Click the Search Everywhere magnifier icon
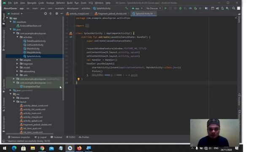This screenshot has width=270, height=152. click(233, 8)
